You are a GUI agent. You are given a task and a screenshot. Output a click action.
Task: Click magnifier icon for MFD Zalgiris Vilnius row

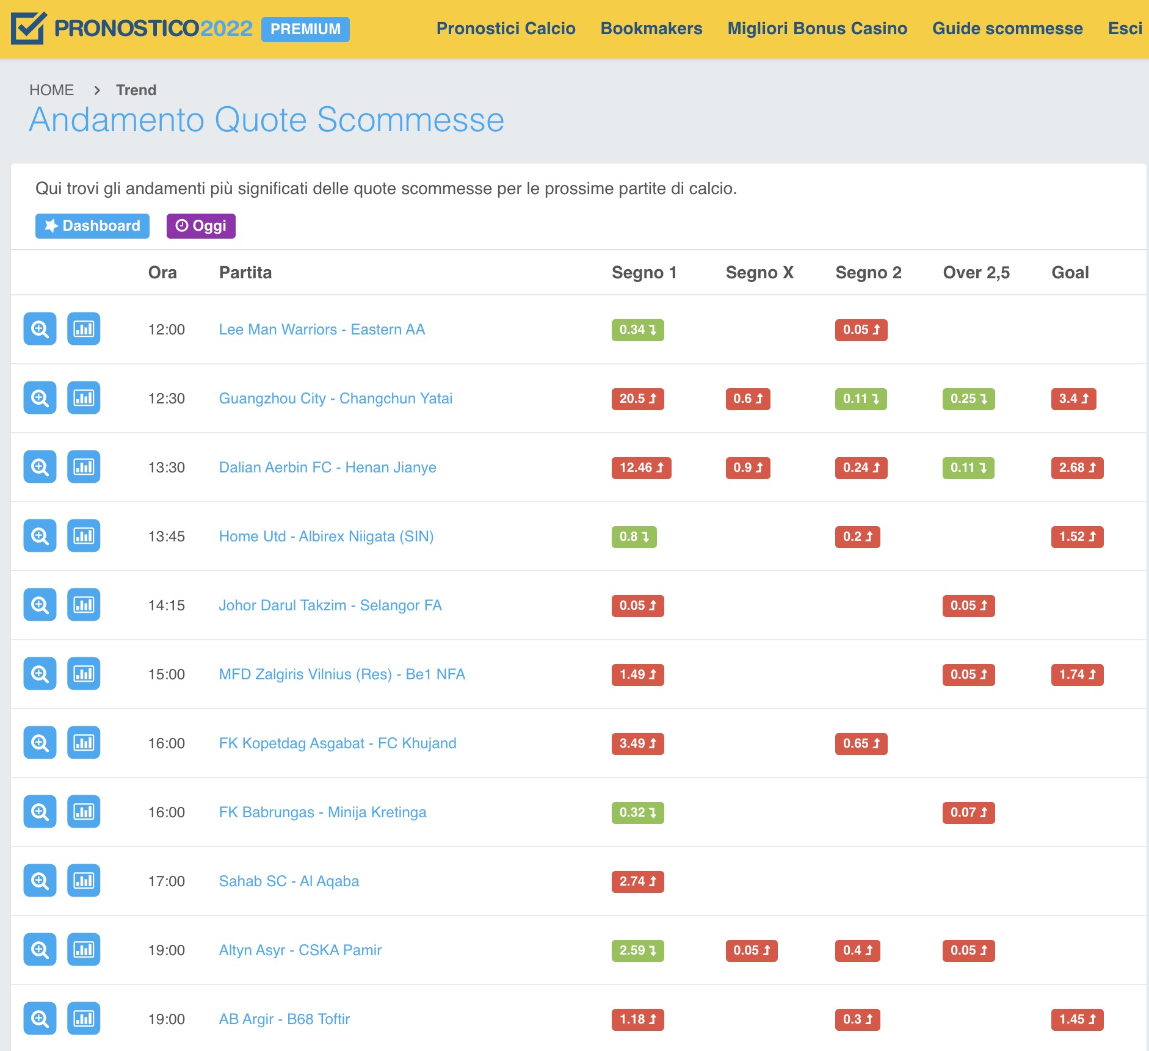(x=40, y=674)
